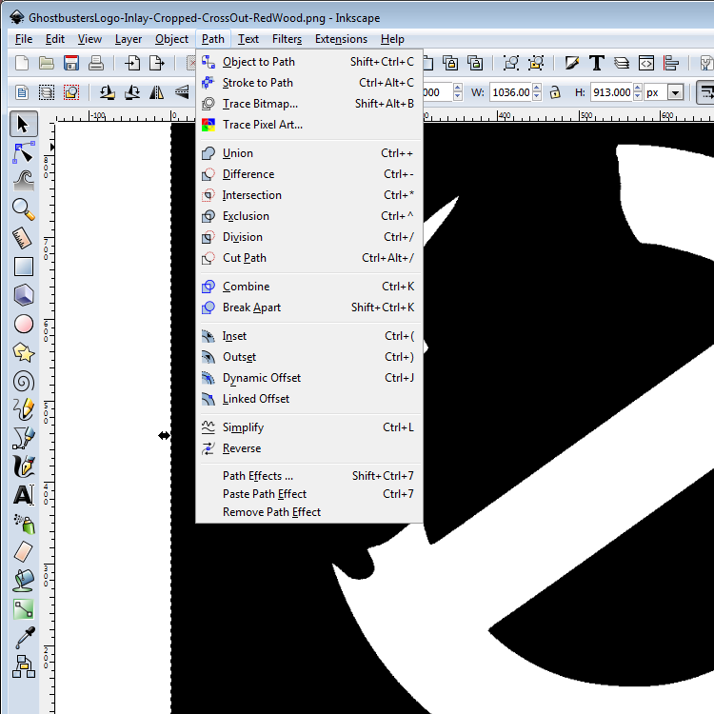Toggle the width-height lock icon
Viewport: 714px width, 714px height.
(555, 92)
